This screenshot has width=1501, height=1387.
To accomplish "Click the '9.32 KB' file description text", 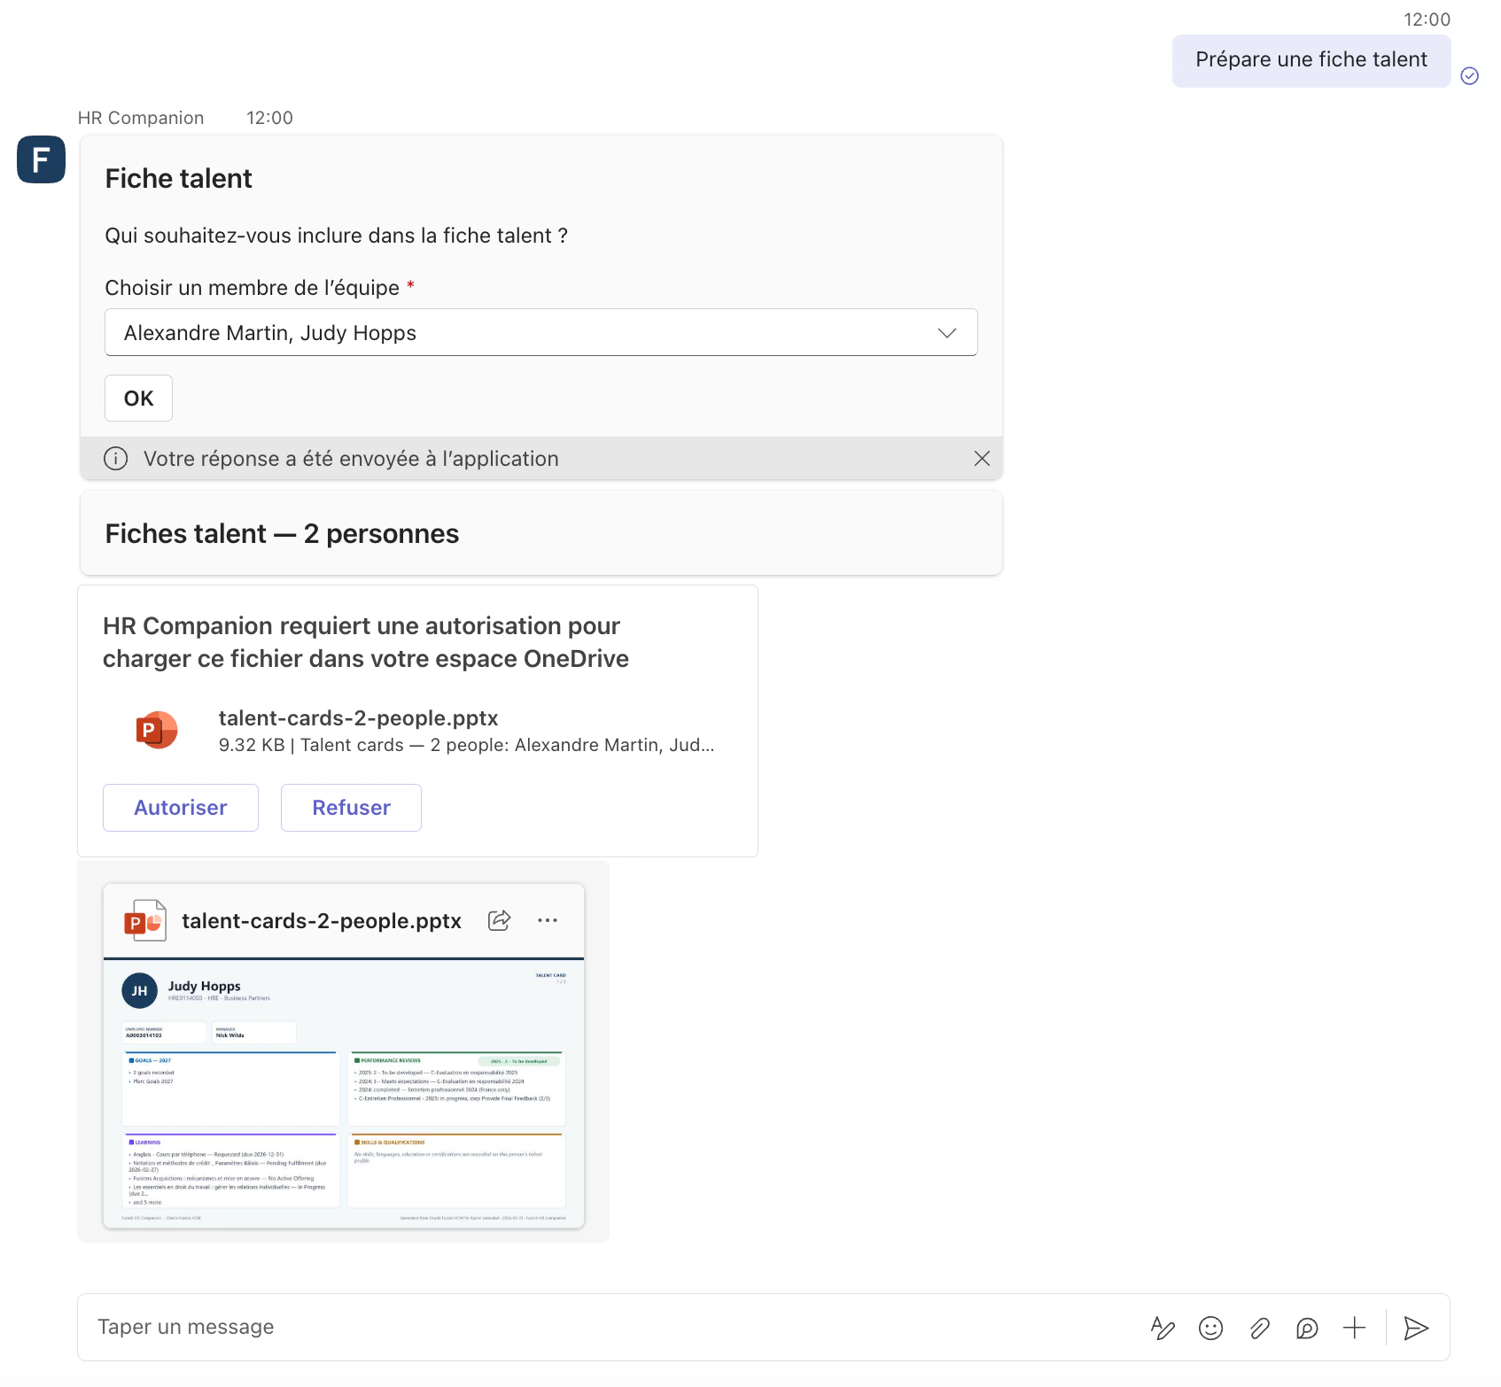I will point(466,745).
